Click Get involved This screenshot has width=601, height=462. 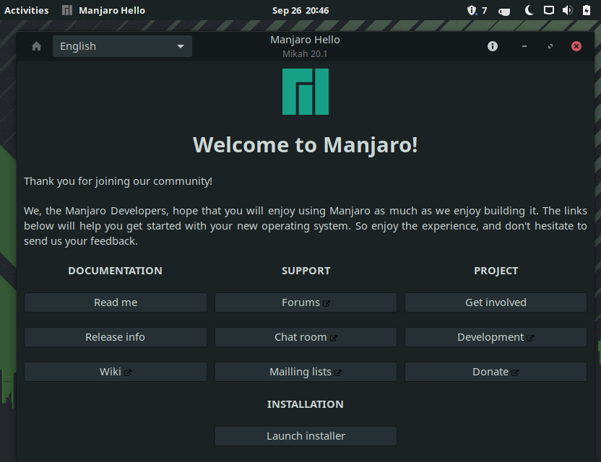tap(496, 302)
